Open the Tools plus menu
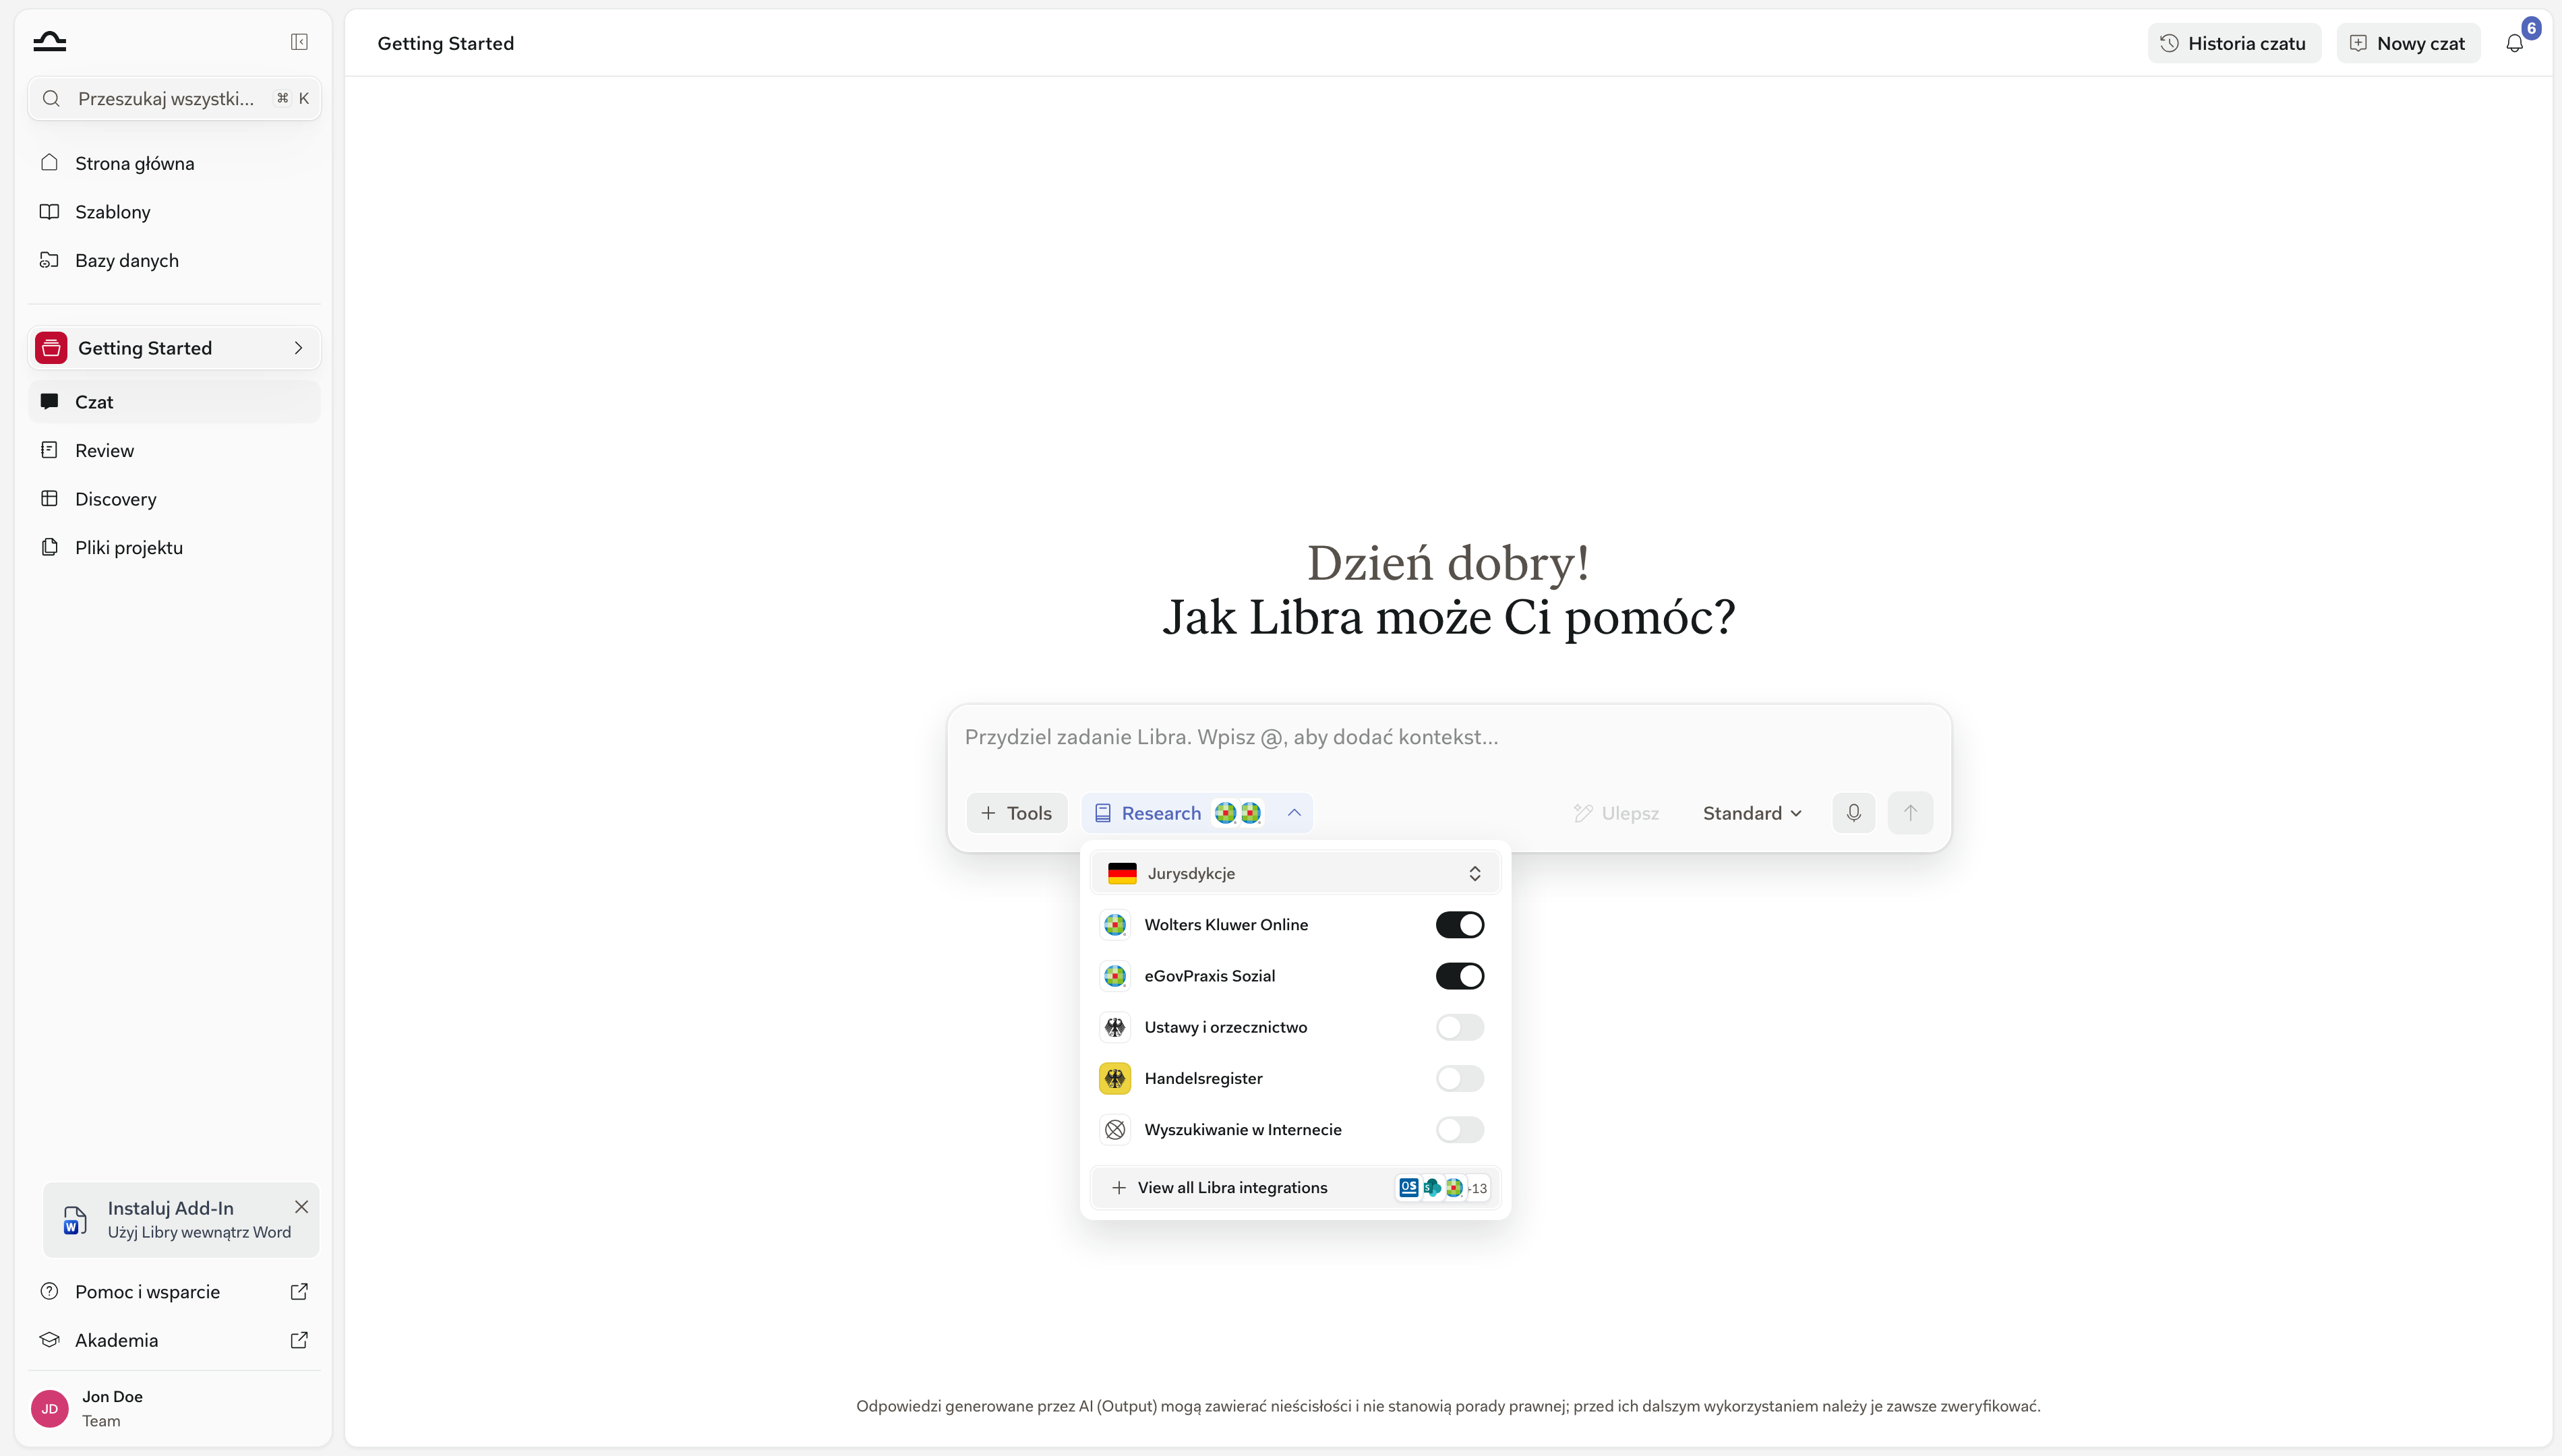Viewport: 2562px width, 1456px height. click(x=1017, y=813)
